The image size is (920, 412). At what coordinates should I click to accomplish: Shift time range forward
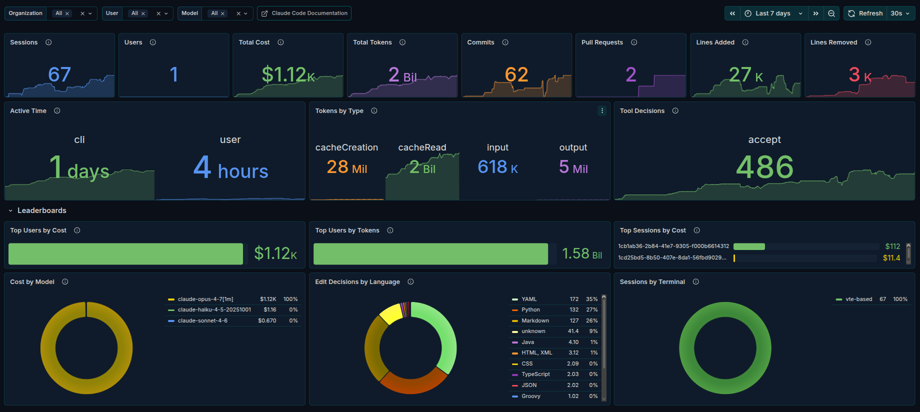click(815, 13)
